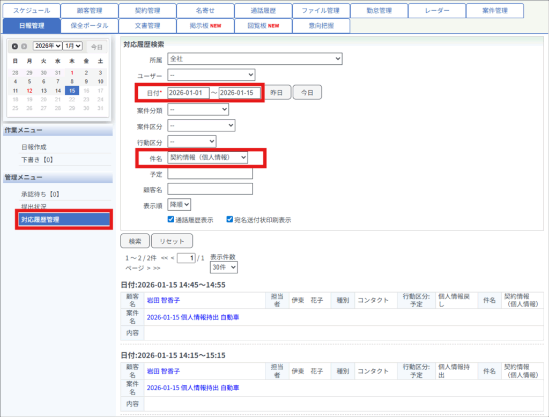Switch to the 顧客管理 tab

(89, 11)
